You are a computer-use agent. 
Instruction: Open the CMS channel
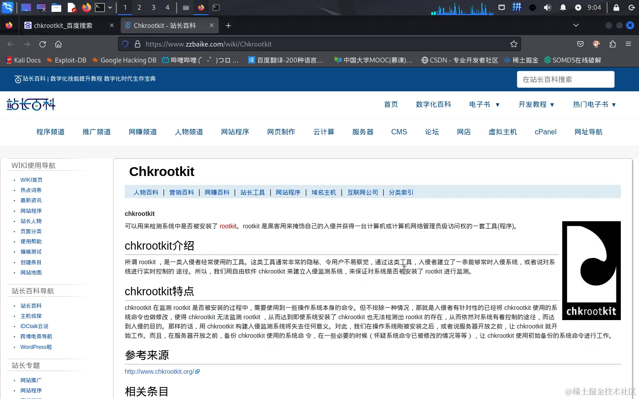click(x=399, y=132)
